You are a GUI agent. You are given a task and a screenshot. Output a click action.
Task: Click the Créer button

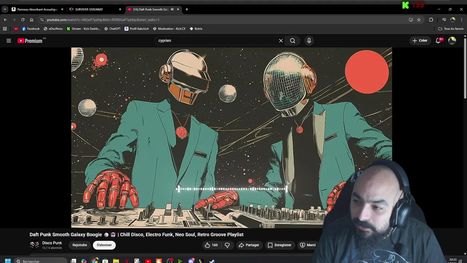pyautogui.click(x=420, y=41)
